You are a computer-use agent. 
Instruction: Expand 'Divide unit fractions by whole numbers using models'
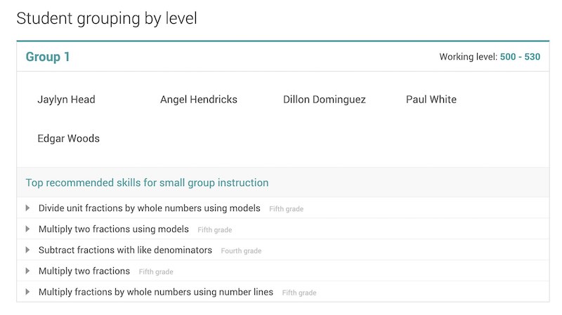click(27, 208)
